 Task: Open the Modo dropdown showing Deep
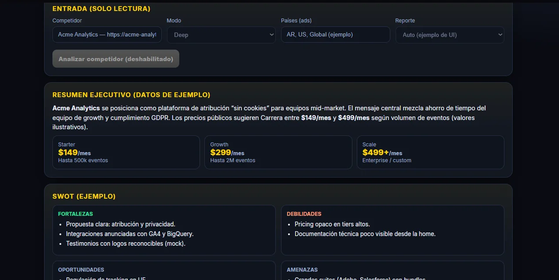tap(221, 35)
